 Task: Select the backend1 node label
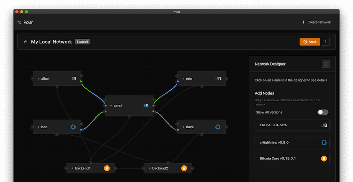point(83,168)
